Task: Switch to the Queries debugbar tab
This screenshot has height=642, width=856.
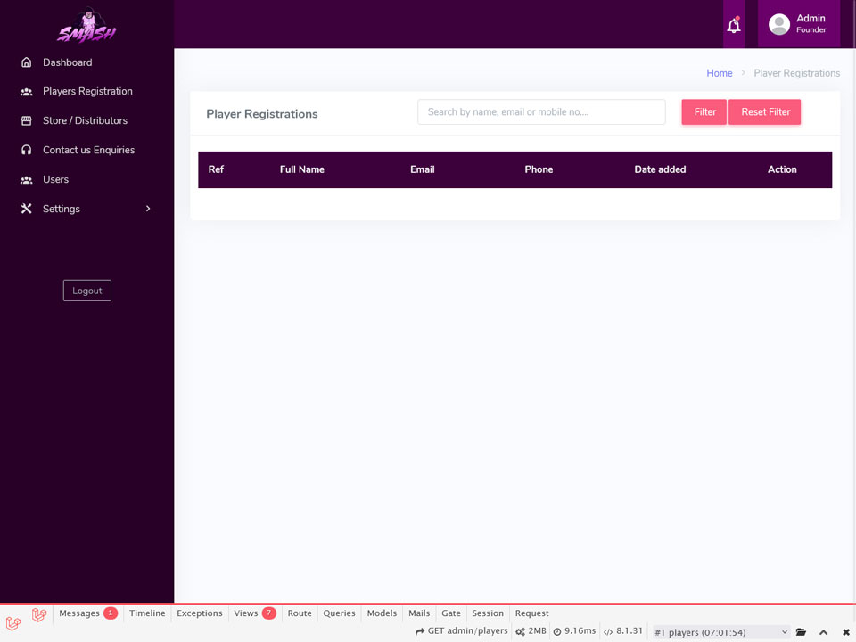Action: point(339,613)
